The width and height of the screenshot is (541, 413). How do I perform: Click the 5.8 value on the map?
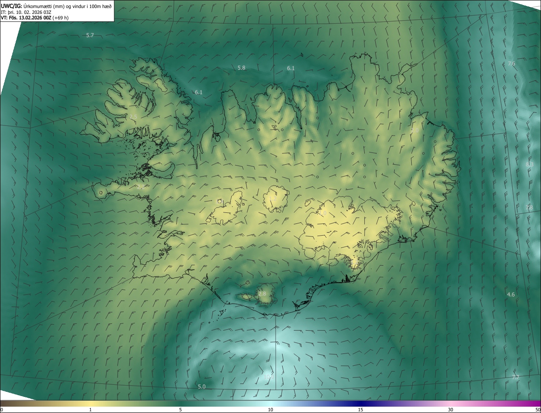pyautogui.click(x=241, y=68)
